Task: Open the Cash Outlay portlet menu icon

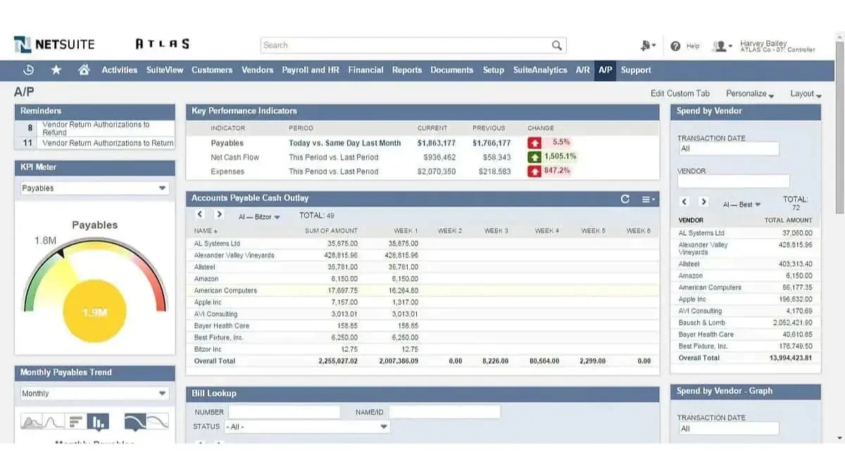Action: tap(648, 199)
